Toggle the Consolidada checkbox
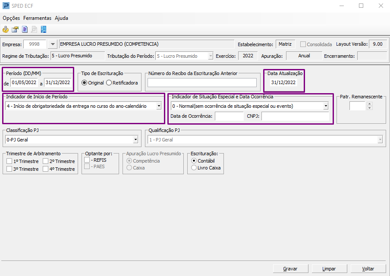390x276 pixels. tap(303, 44)
